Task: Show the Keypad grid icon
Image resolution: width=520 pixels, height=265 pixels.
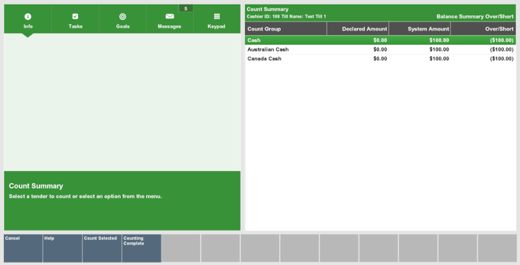Action: pyautogui.click(x=216, y=16)
